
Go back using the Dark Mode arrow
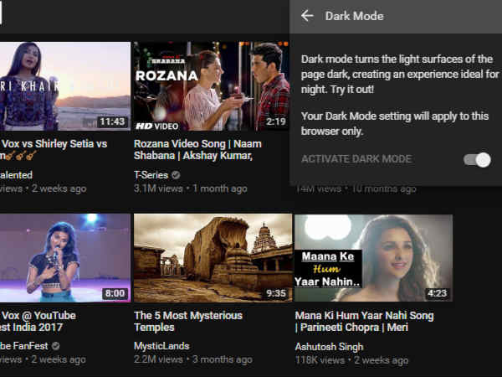(307, 16)
